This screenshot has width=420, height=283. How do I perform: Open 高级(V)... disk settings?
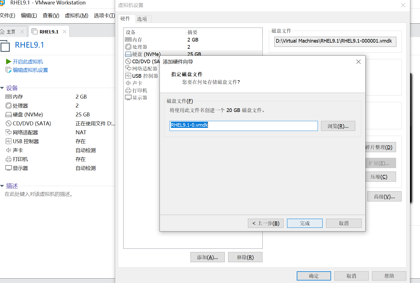pos(384,196)
